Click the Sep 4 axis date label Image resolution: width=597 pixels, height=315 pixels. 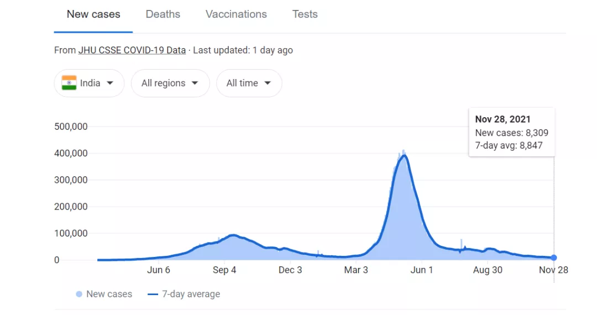(x=224, y=270)
